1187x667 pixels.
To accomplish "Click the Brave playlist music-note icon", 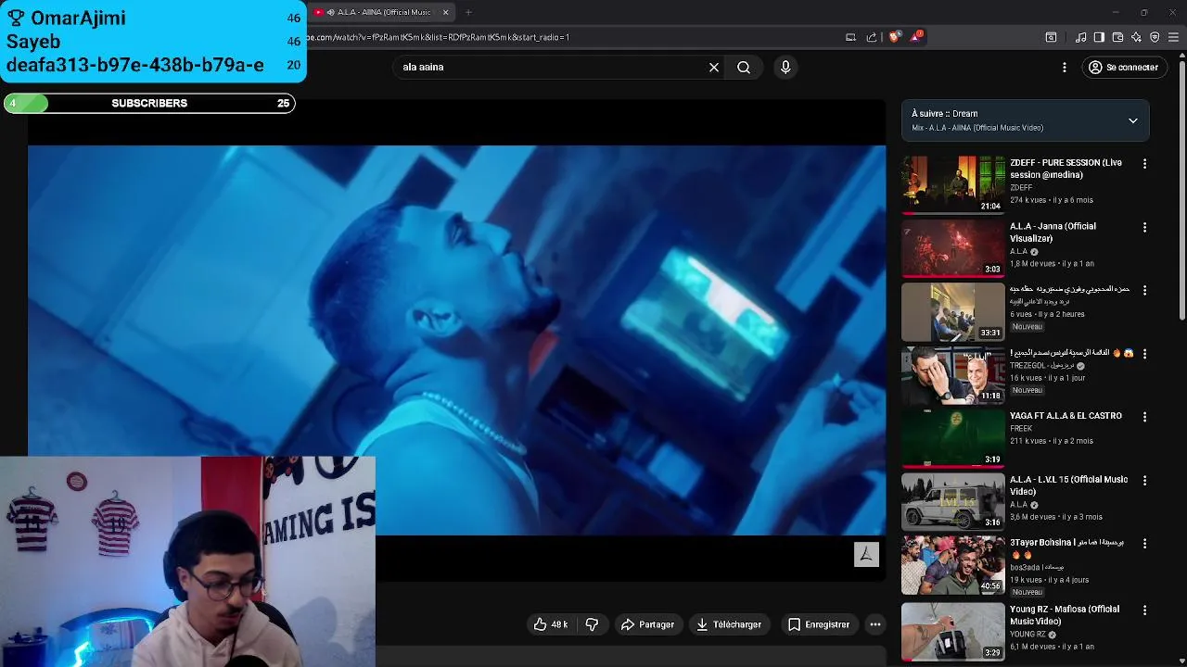I will pos(1080,37).
